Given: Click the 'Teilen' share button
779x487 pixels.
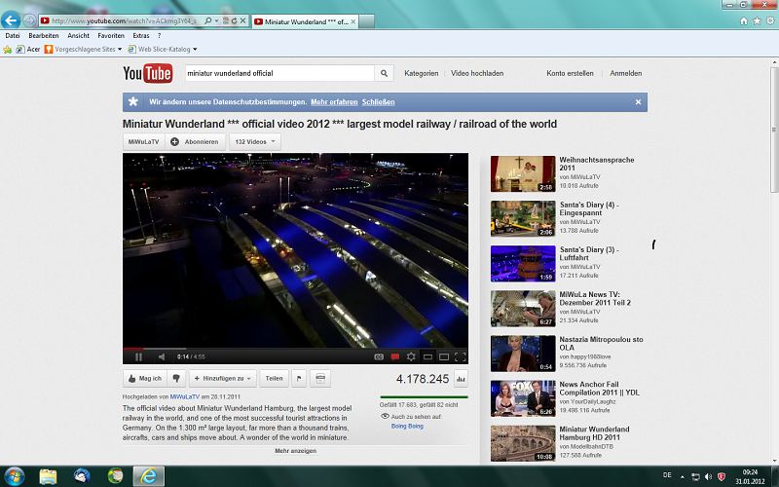Looking at the screenshot, I should (275, 378).
